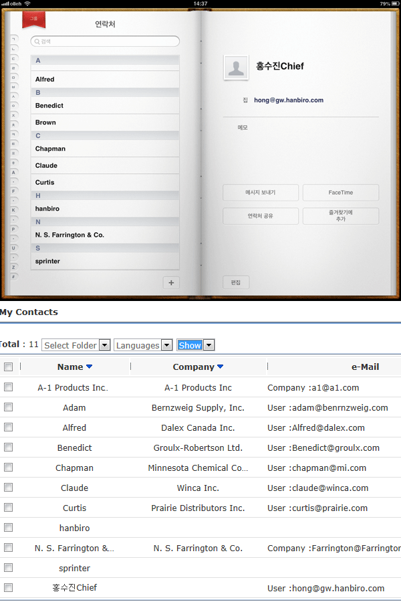Screen dimensions: 401x602
Task: Click the contact photo placeholder for 홍수진Chief
Action: (x=236, y=67)
